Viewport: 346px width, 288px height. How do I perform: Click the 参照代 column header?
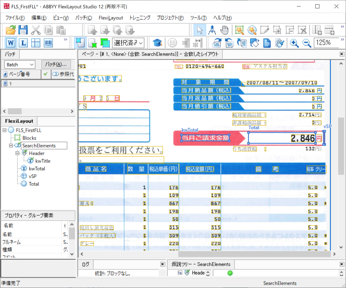tap(63, 74)
